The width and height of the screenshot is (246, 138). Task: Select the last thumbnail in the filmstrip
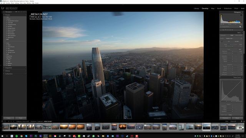[x=240, y=127]
